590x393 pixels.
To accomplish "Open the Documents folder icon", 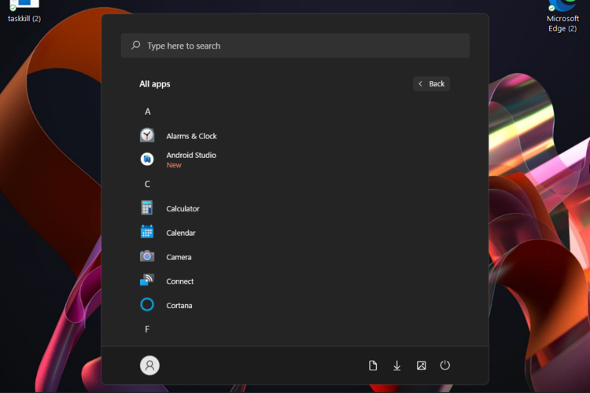I will coord(373,365).
